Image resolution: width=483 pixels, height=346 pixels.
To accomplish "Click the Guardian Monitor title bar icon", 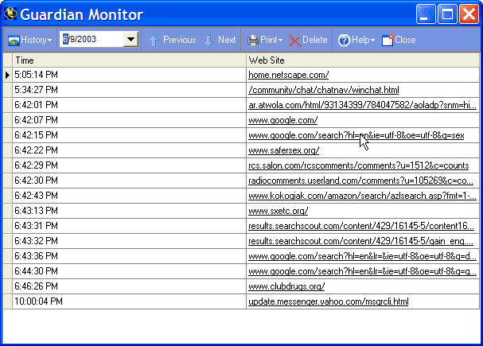I will (x=10, y=14).
